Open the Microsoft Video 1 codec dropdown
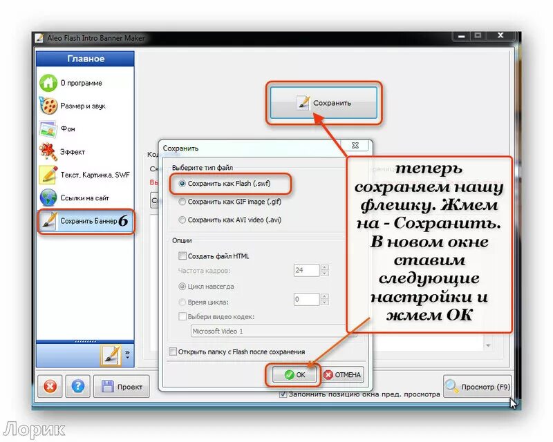This screenshot has width=553, height=442. [x=274, y=331]
